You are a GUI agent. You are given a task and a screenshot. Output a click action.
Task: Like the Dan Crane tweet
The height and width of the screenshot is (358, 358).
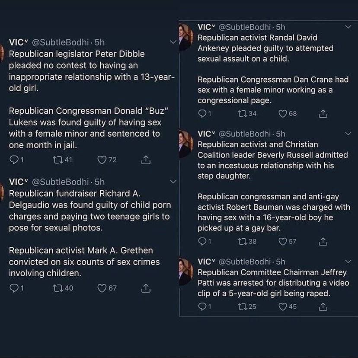[x=283, y=114]
